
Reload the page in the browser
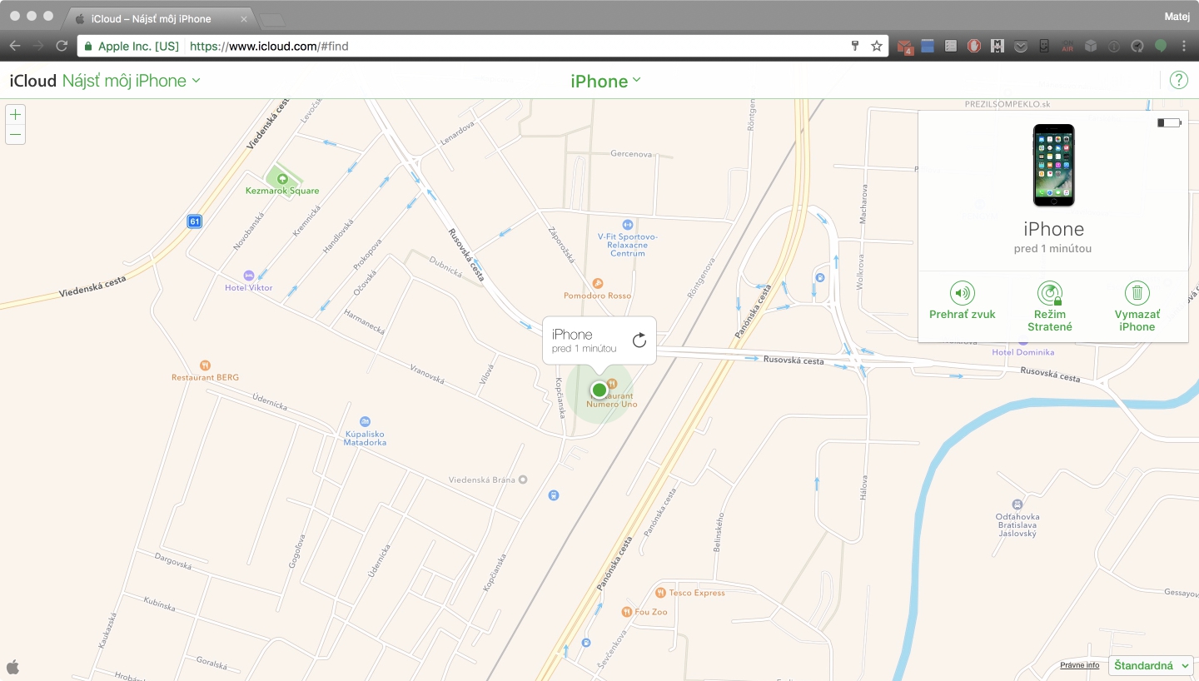coord(62,46)
